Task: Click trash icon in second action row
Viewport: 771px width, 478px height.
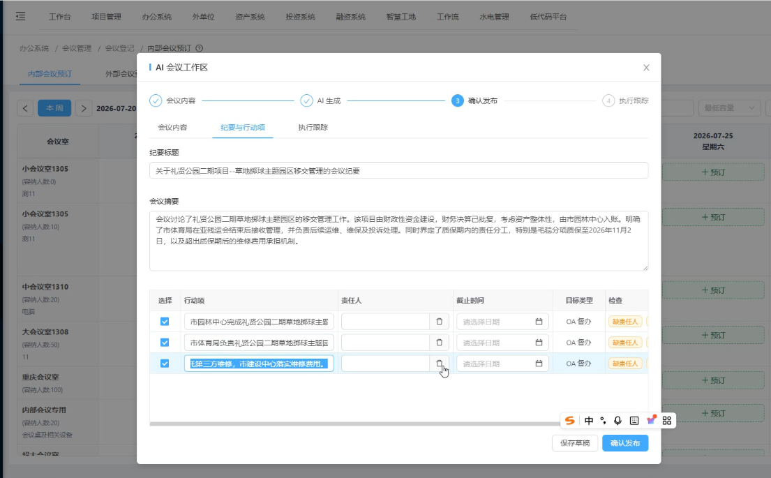Action: tap(439, 342)
